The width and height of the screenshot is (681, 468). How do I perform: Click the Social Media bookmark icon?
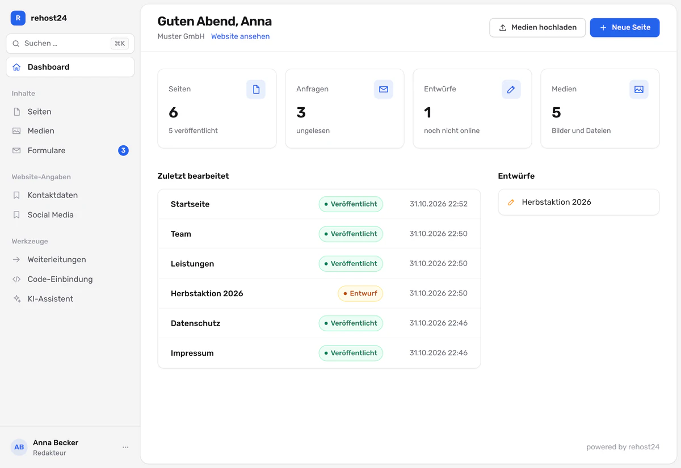(x=16, y=215)
